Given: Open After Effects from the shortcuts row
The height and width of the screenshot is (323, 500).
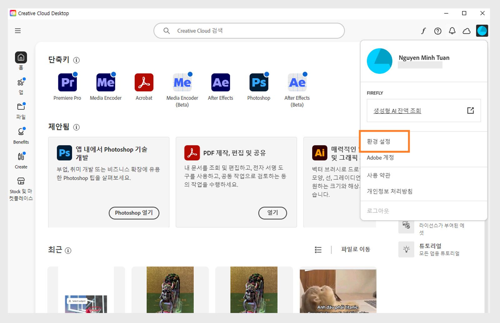Looking at the screenshot, I should 220,82.
